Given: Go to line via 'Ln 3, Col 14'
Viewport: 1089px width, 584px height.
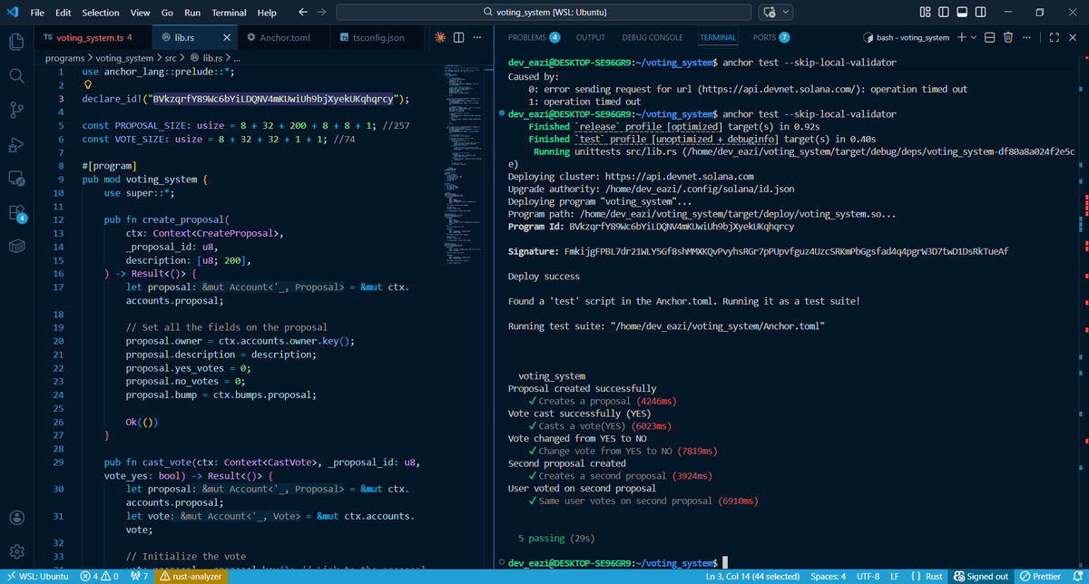Looking at the screenshot, I should [x=753, y=577].
